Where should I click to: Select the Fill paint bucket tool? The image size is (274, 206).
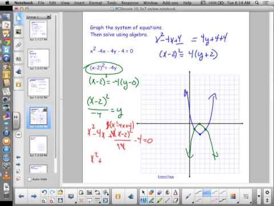[x=167, y=192]
